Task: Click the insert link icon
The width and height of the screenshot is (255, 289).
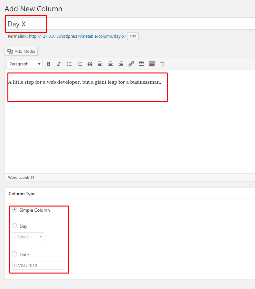Action: coord(131,64)
